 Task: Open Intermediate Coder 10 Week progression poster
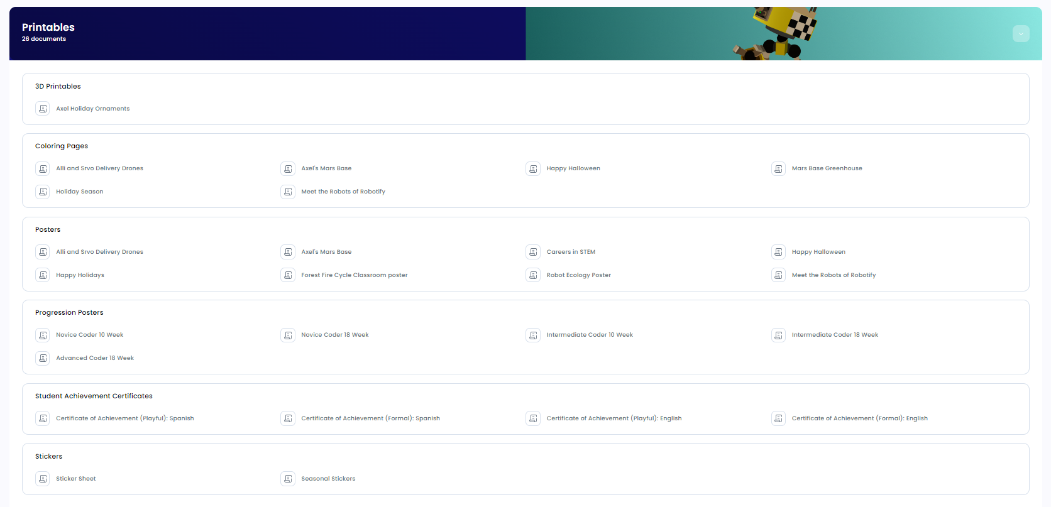590,335
